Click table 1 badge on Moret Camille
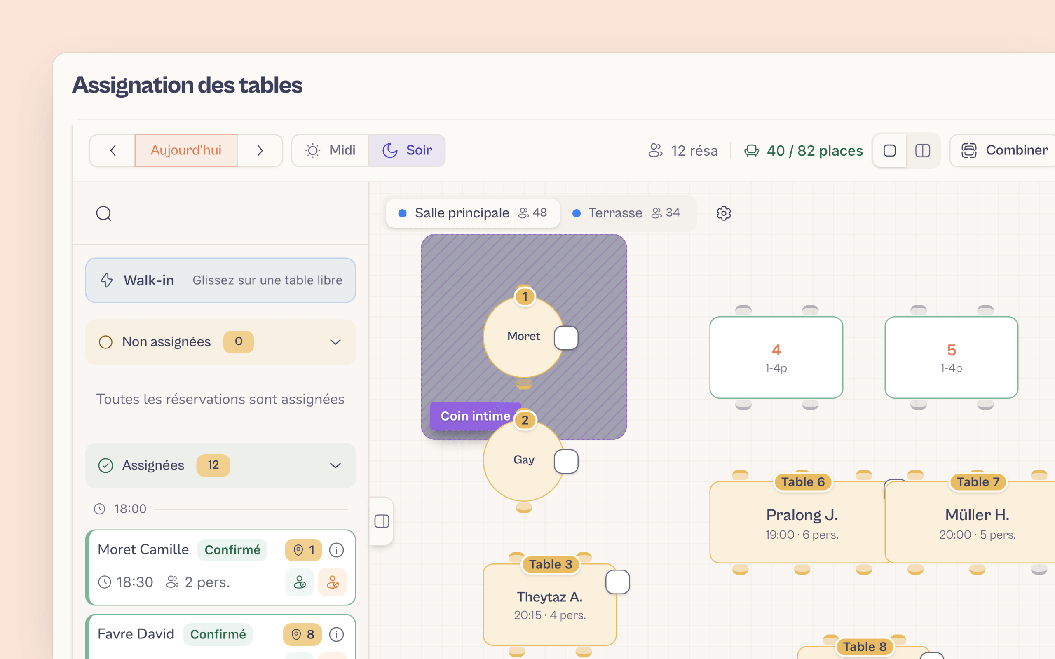This screenshot has height=659, width=1055. click(x=303, y=550)
